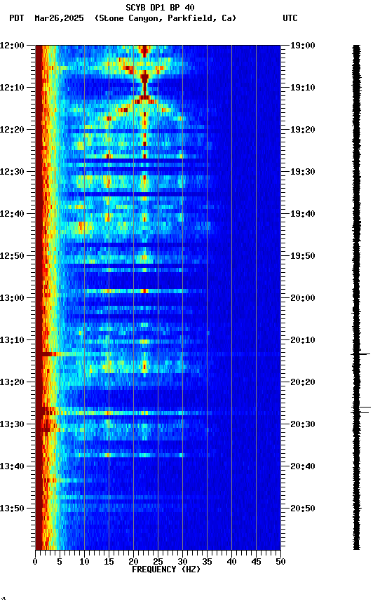Click the '20:20' UTC time label
Viewport: 387px width, 606px height.
pos(303,382)
